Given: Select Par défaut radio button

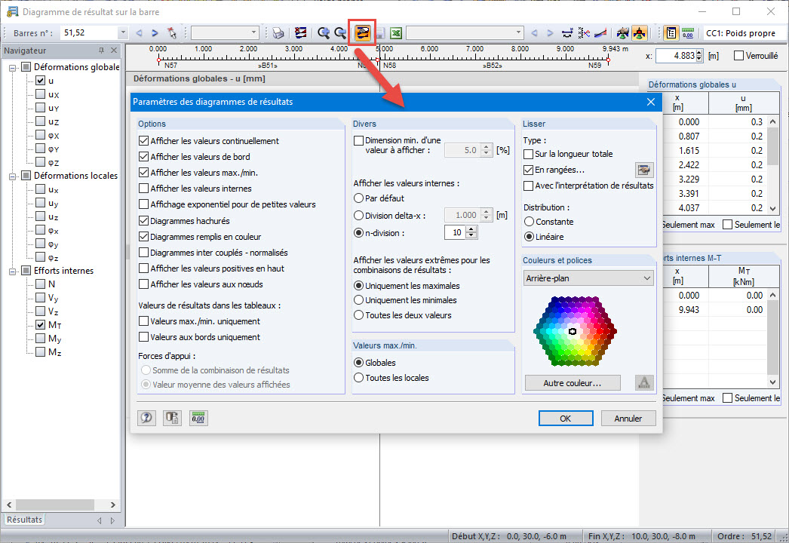Looking at the screenshot, I should [x=359, y=198].
